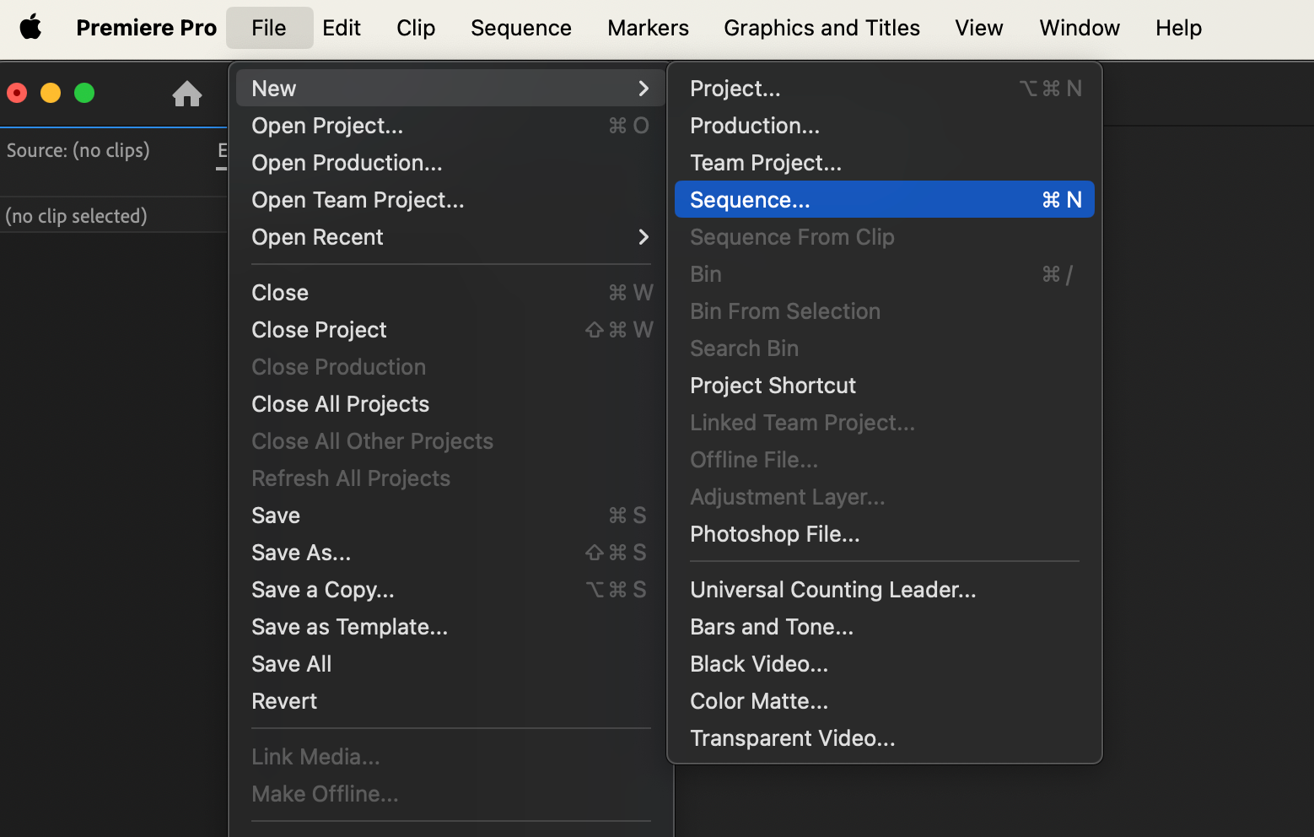Open the Sequence menu in menu bar
Image resolution: width=1314 pixels, height=837 pixels.
521,28
